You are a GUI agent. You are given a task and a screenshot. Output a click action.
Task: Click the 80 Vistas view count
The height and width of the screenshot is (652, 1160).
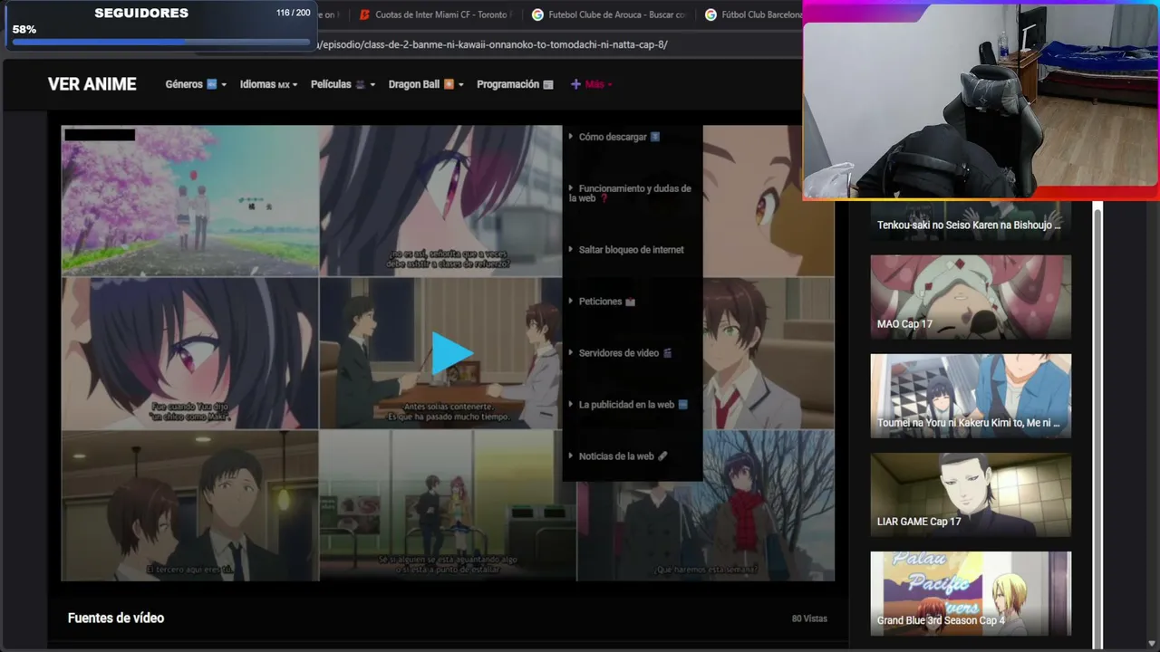[809, 618]
